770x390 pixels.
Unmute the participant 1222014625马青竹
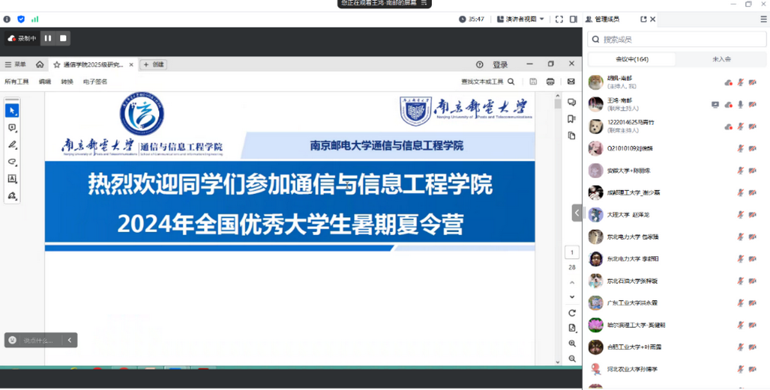click(x=740, y=127)
